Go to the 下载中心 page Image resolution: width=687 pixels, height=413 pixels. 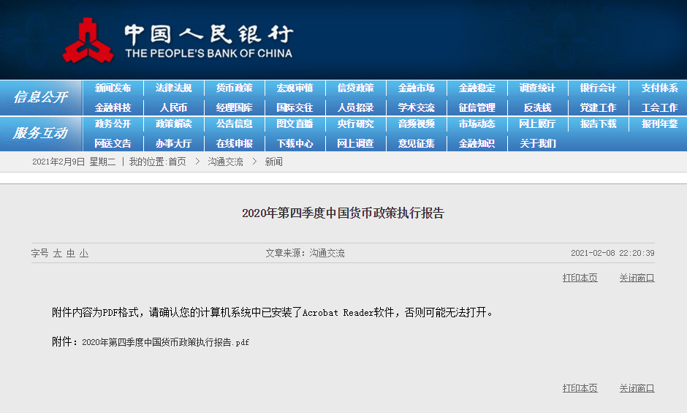[295, 143]
